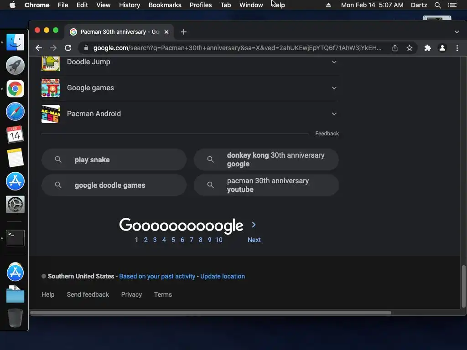Click the chevron next to Goooooooooogle logo
This screenshot has width=467, height=350.
254,225
